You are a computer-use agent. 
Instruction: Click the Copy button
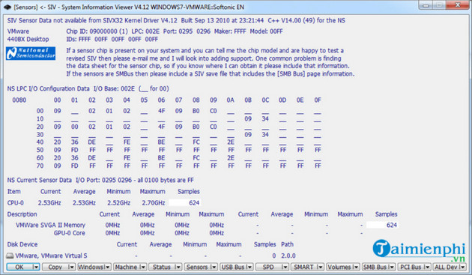tap(55, 267)
